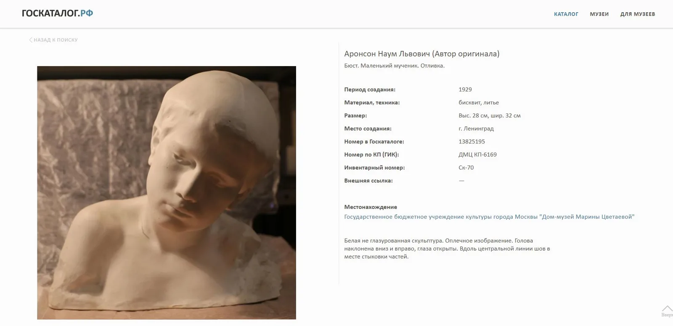Enlarge the bust sculpture photo
Image resolution: width=673 pixels, height=326 pixels.
pos(167,192)
